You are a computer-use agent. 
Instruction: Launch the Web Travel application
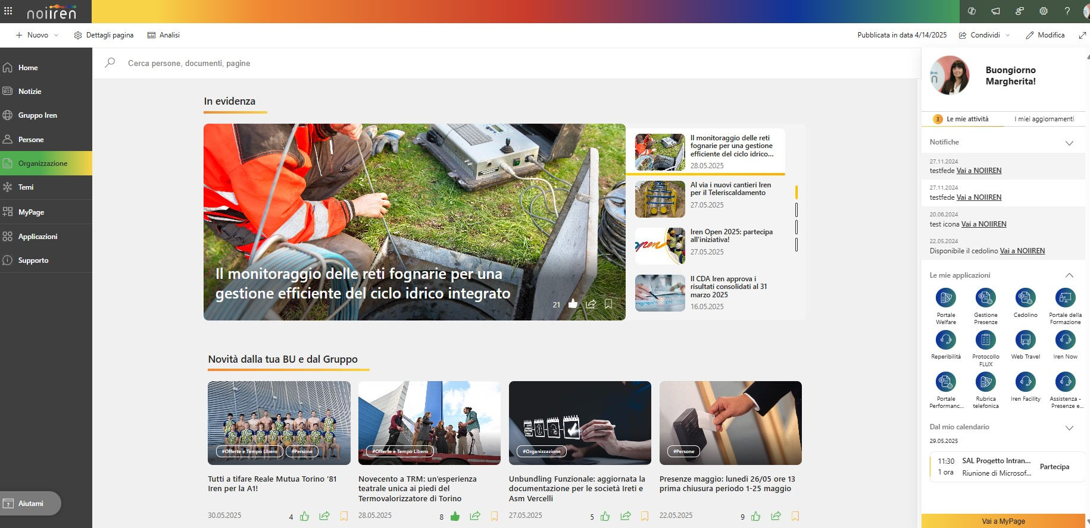pos(1025,340)
